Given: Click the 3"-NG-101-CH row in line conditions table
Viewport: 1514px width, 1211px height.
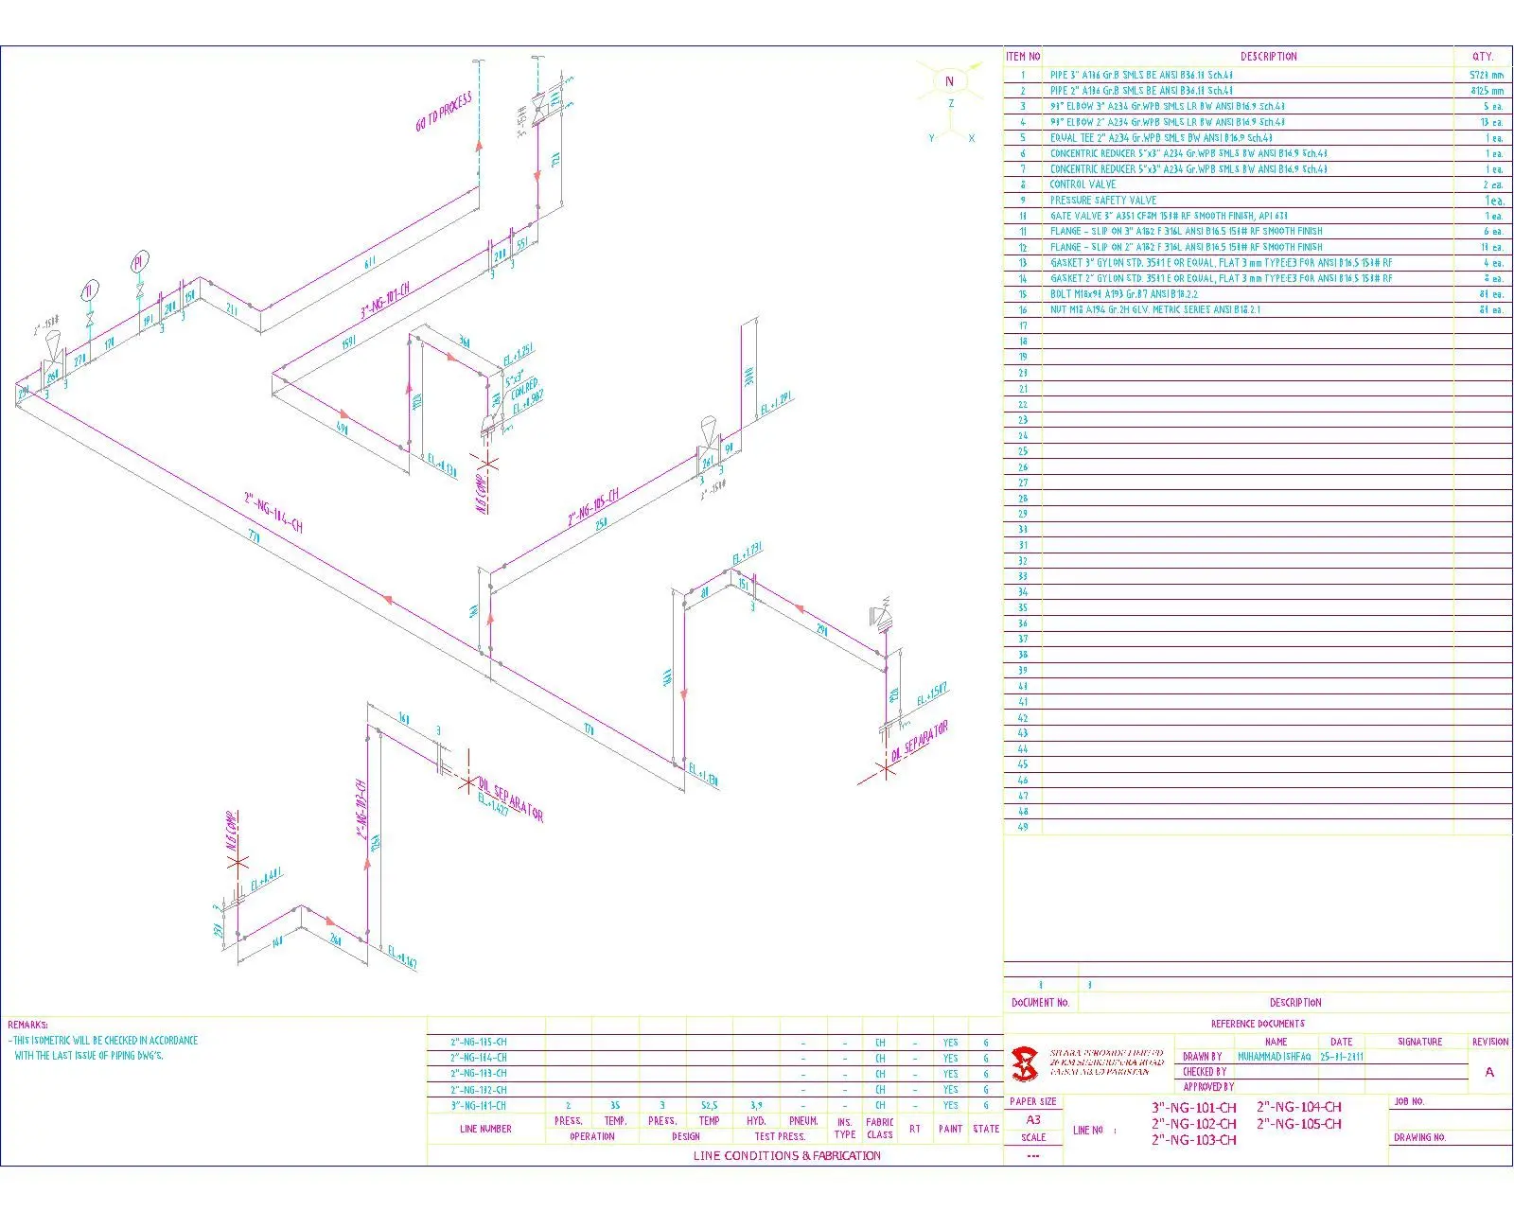Looking at the screenshot, I should click(x=714, y=1105).
